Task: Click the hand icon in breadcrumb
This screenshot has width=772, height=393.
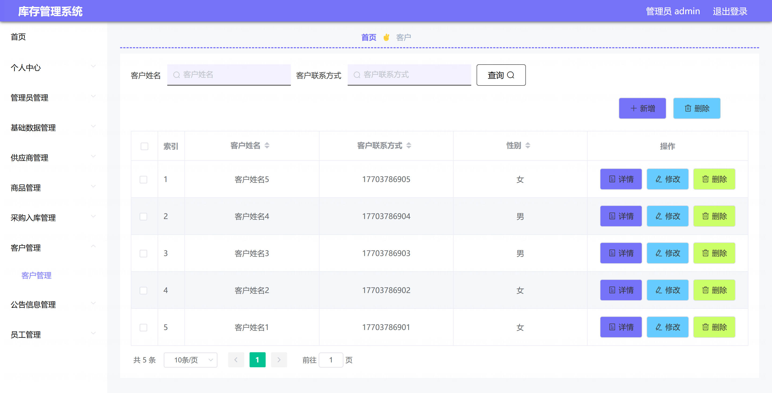Action: pos(386,37)
